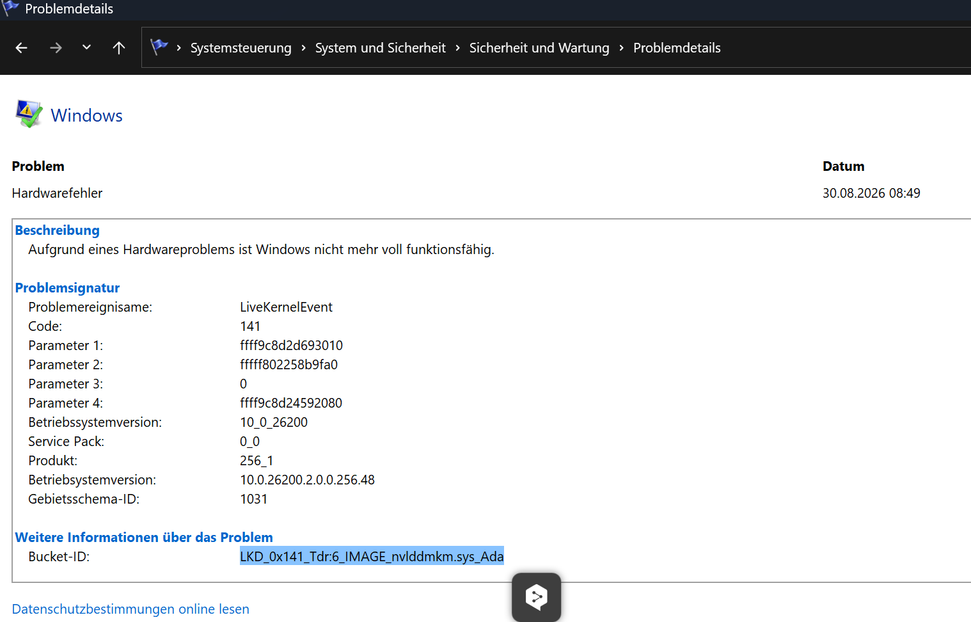971x622 pixels.
Task: Open Sicherheit und Wartung breadcrumb
Action: [539, 48]
